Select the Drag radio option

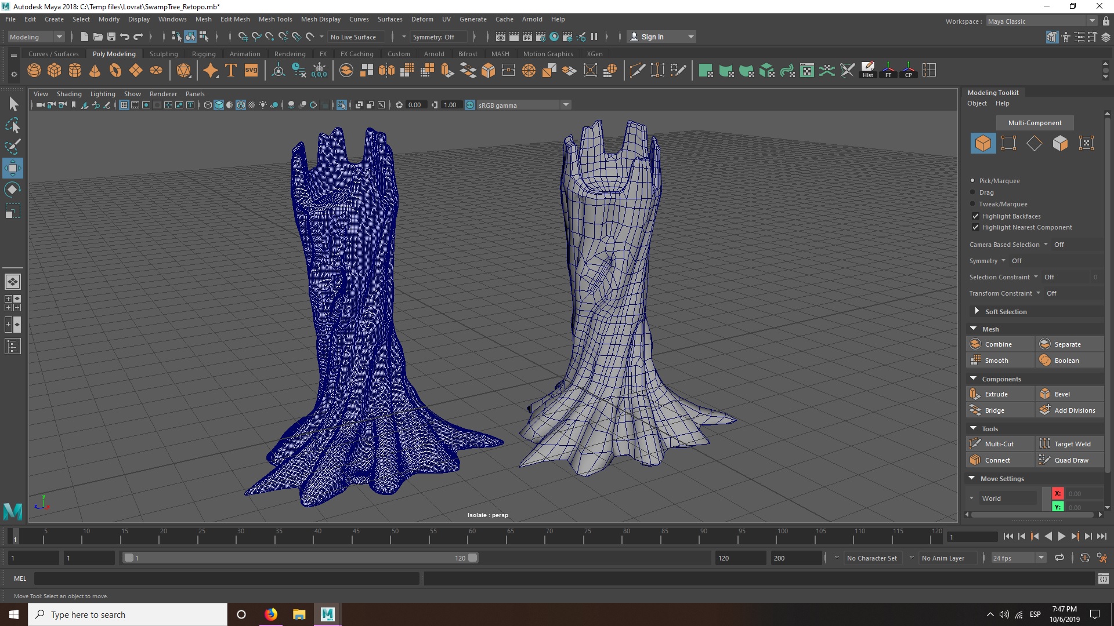pyautogui.click(x=973, y=192)
